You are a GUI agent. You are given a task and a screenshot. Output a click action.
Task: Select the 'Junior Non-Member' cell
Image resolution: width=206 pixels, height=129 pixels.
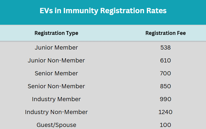click(56, 60)
